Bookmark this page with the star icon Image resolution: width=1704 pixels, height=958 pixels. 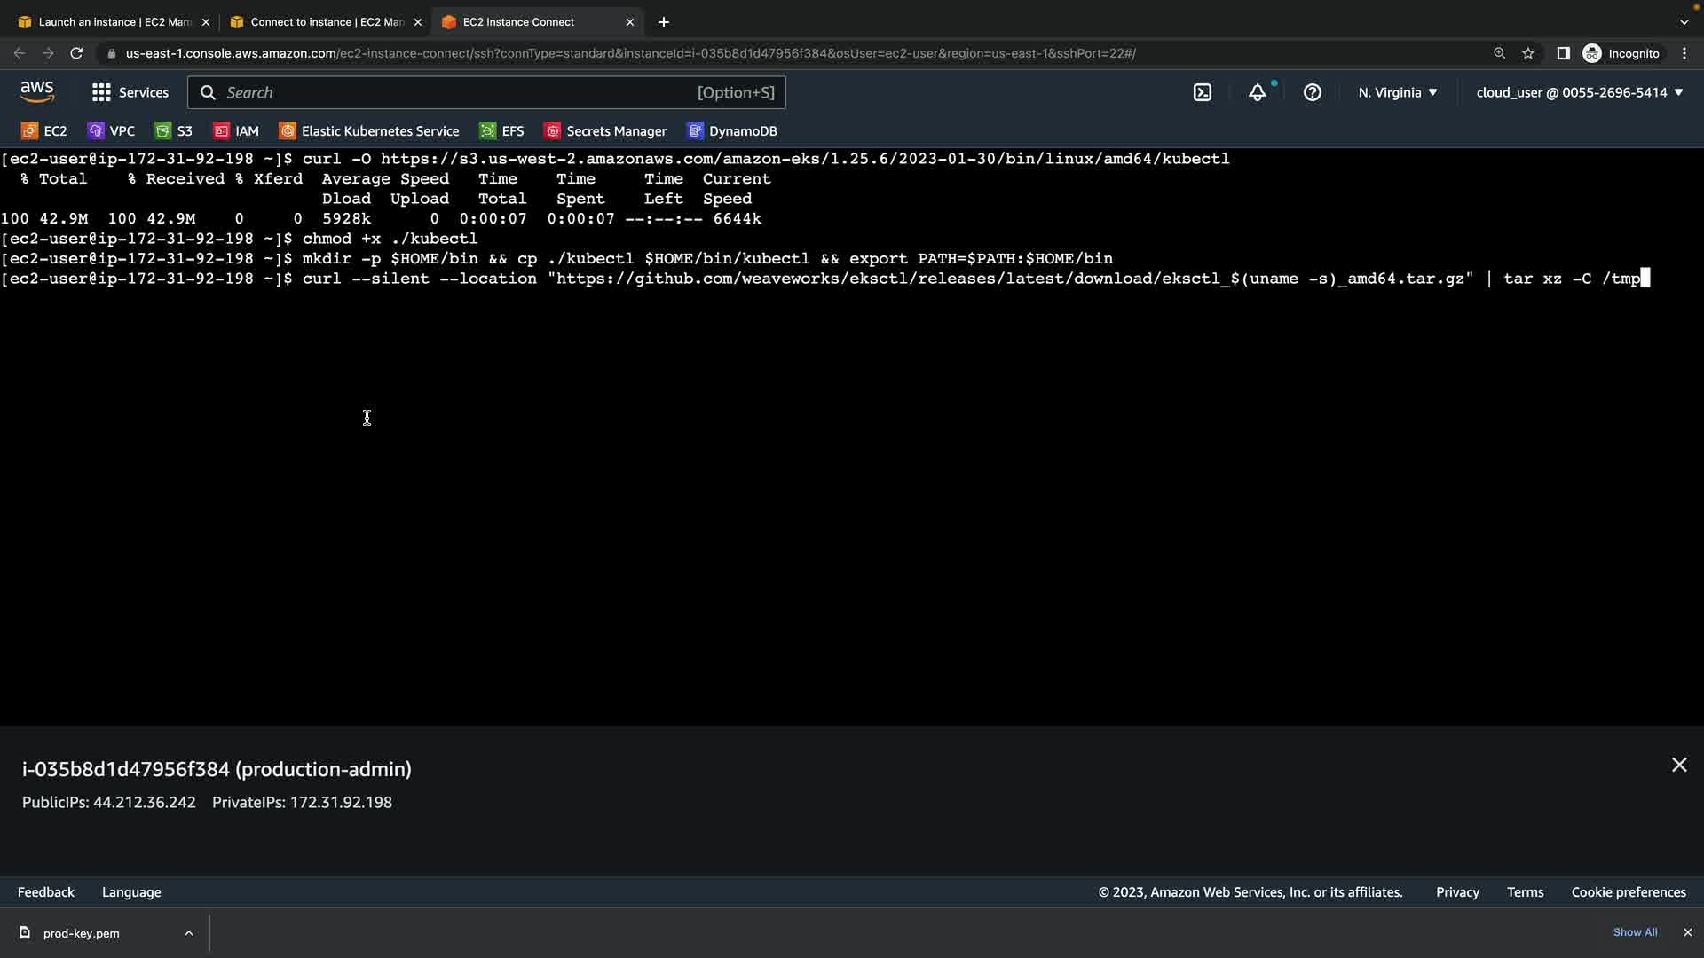1527,53
